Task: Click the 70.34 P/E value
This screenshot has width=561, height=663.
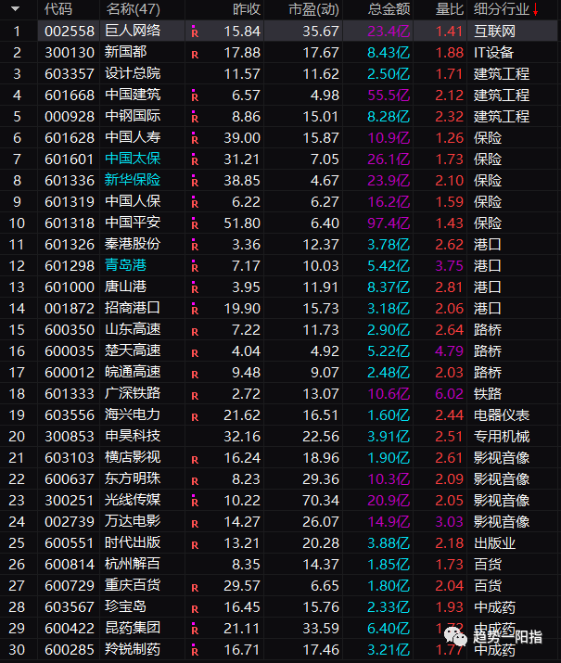Action: [x=321, y=500]
